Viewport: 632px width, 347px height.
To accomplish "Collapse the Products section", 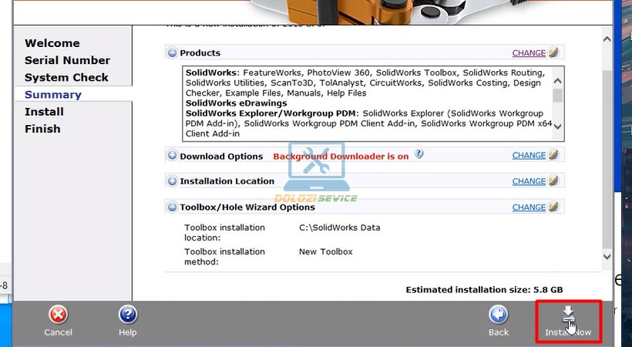I will pos(172,53).
